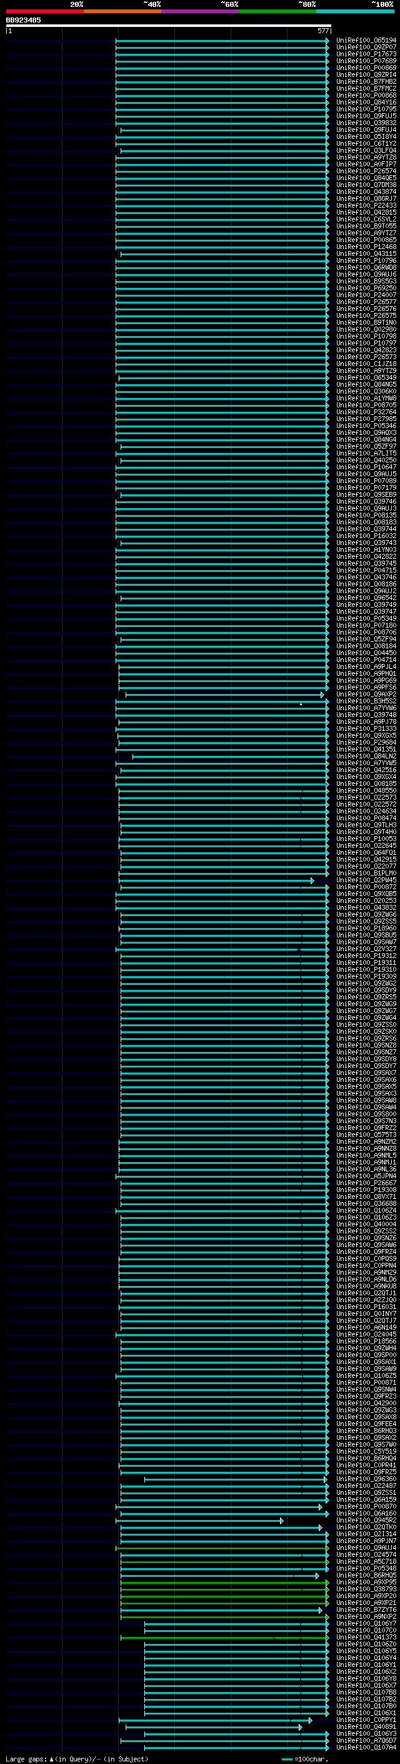
Task: Click the '=100char.' scale legend
Action: coord(311,1759)
